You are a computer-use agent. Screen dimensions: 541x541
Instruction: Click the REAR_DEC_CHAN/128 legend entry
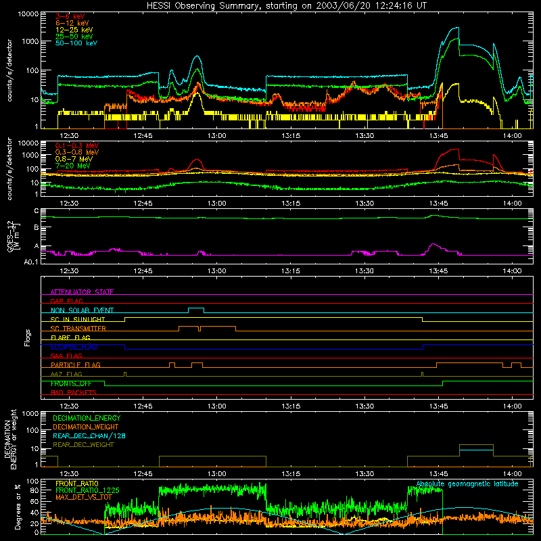89,436
